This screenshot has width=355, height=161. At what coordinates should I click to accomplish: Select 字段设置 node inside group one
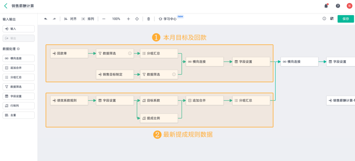[251, 62]
